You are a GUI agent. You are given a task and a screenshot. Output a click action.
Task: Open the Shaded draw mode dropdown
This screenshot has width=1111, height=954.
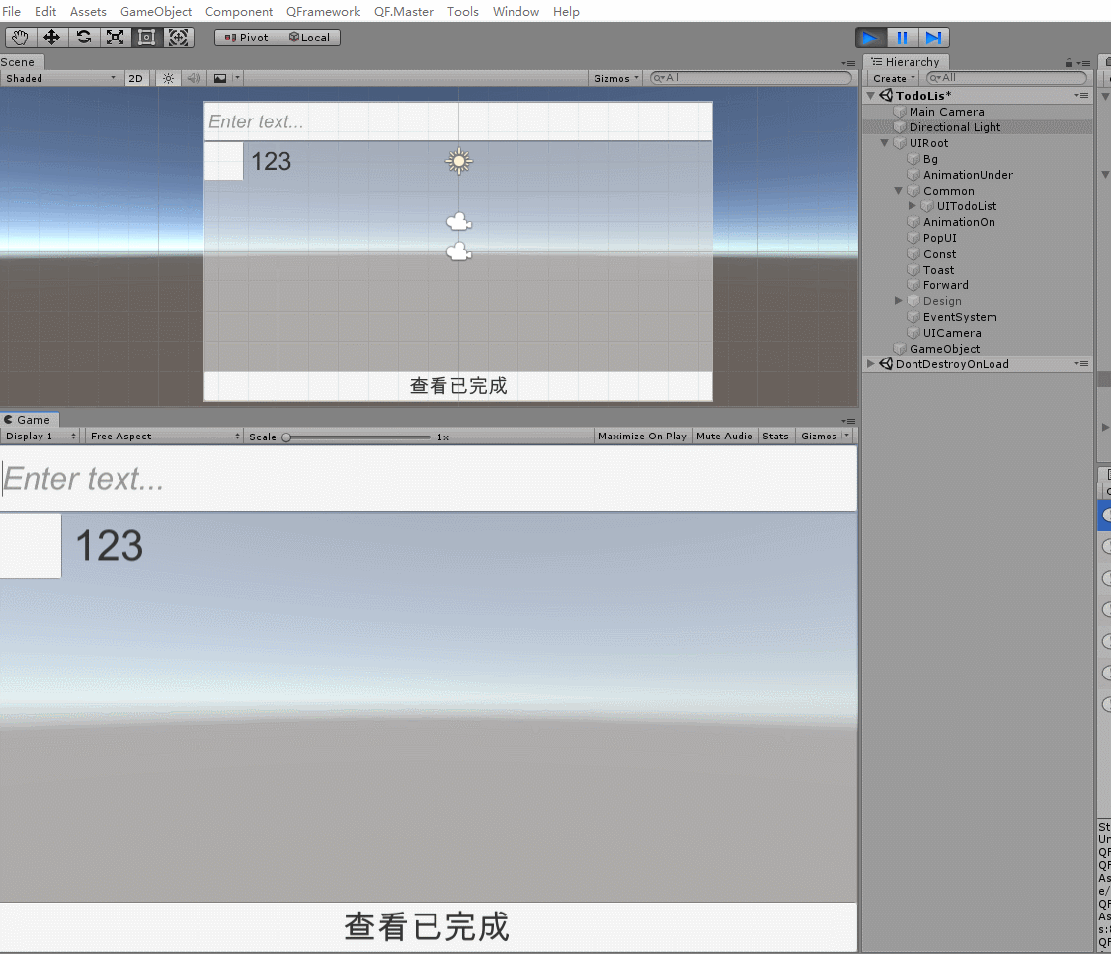[x=59, y=78]
